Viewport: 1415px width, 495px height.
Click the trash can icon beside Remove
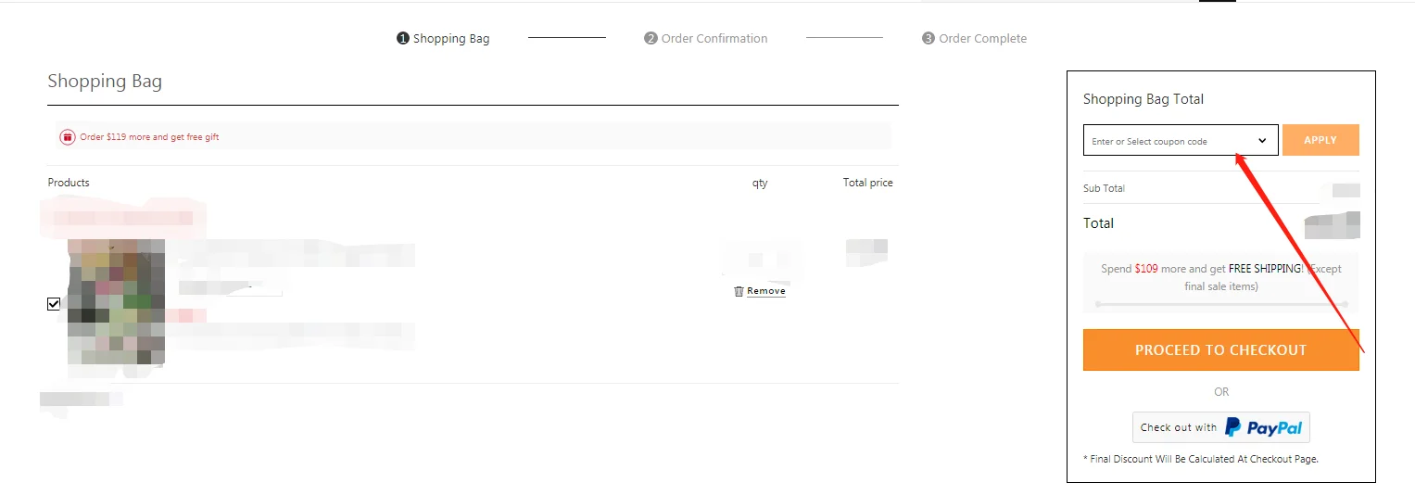point(739,291)
